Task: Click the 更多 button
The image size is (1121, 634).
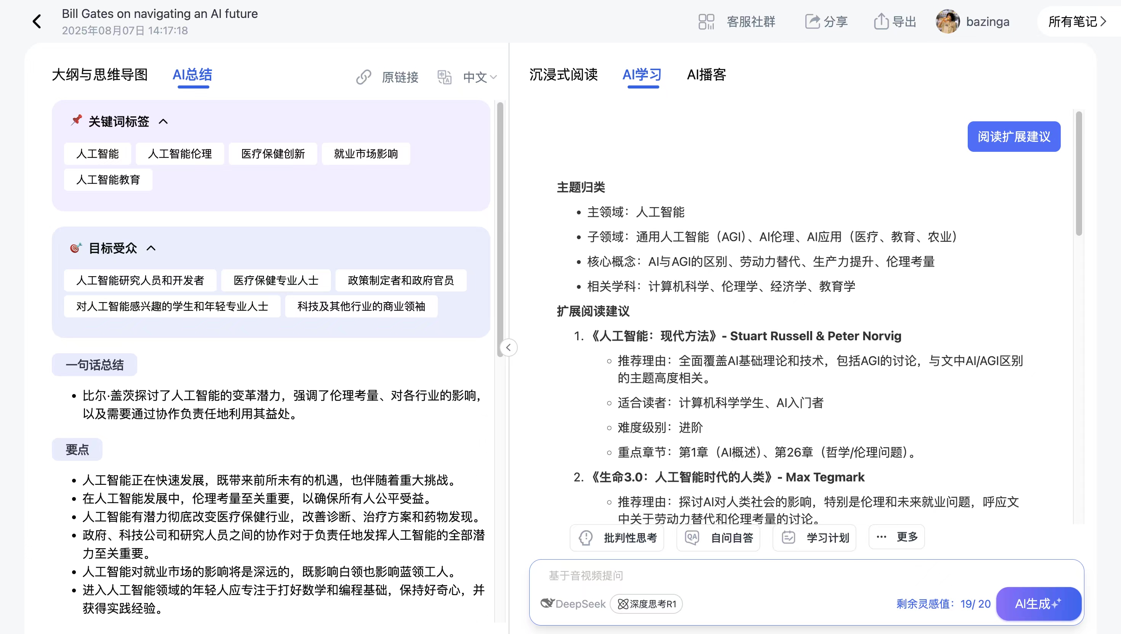Action: tap(896, 537)
